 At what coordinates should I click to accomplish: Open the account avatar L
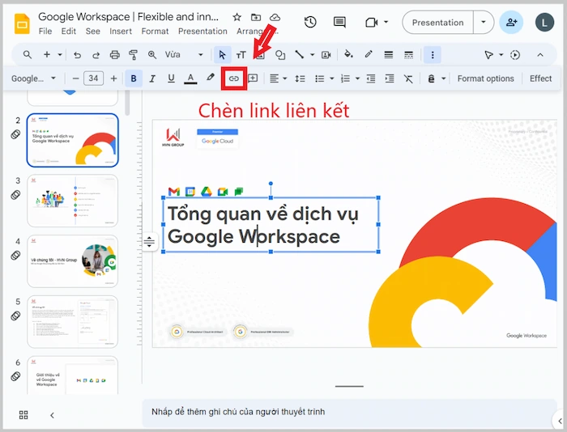(544, 23)
